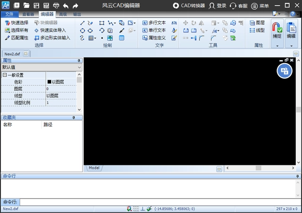Insert a raster image into drawing

coord(110,38)
